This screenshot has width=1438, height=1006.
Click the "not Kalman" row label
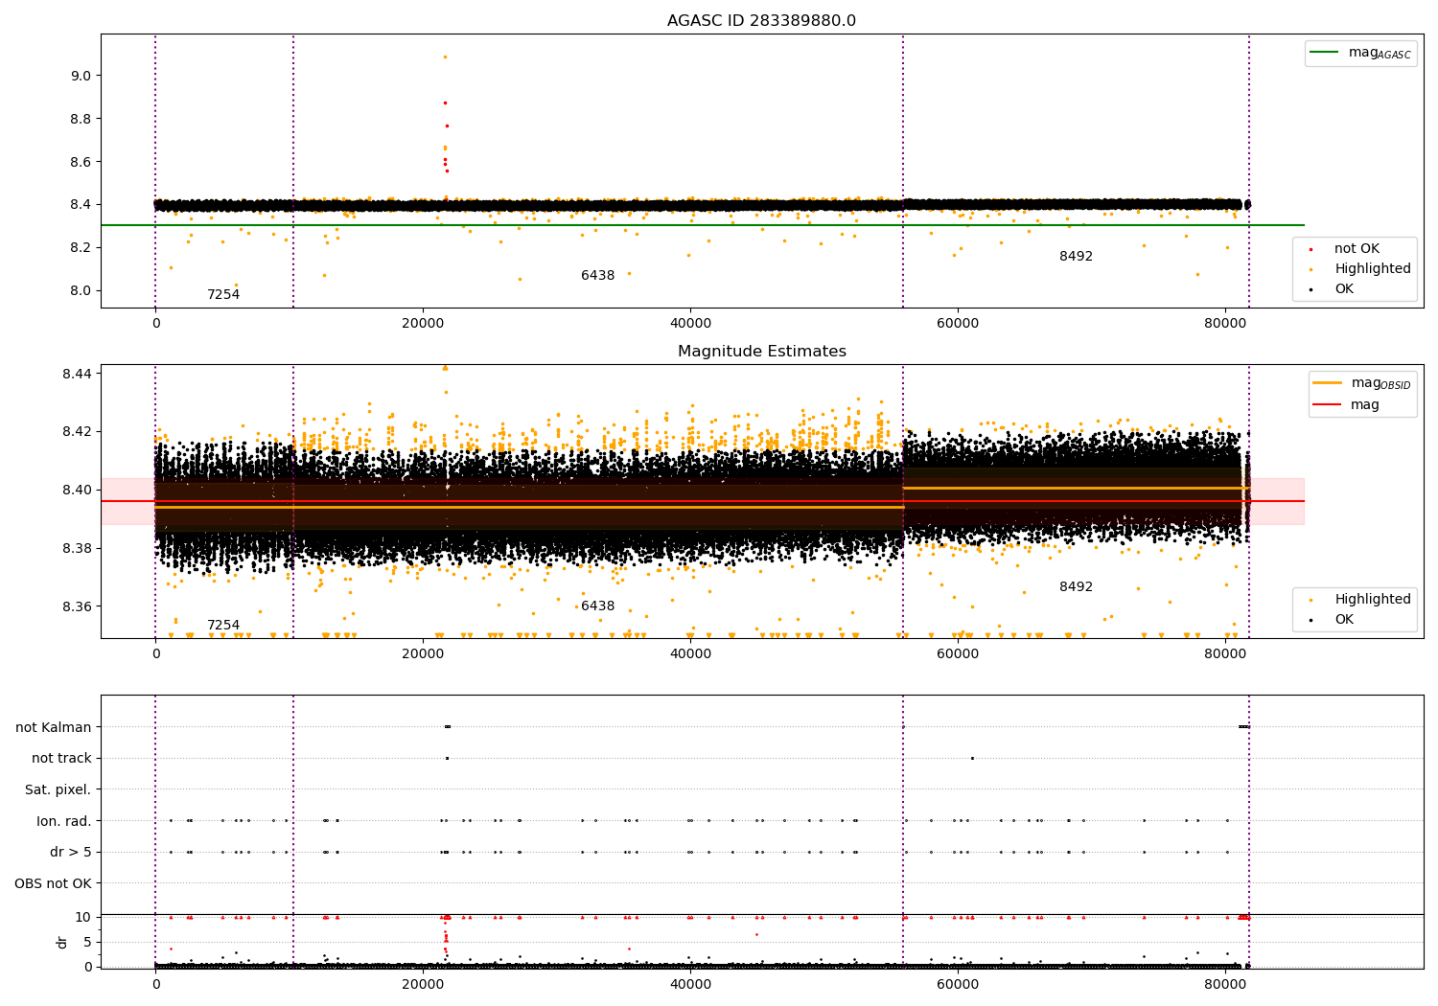[x=54, y=727]
